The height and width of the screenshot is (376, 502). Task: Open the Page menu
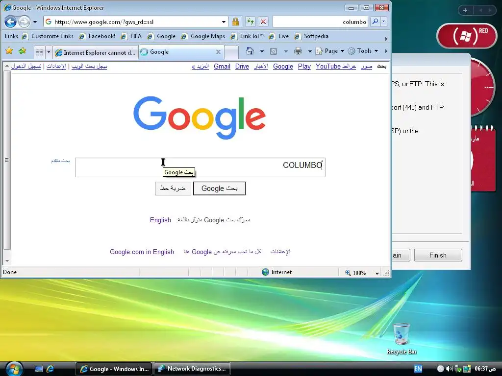click(x=330, y=51)
